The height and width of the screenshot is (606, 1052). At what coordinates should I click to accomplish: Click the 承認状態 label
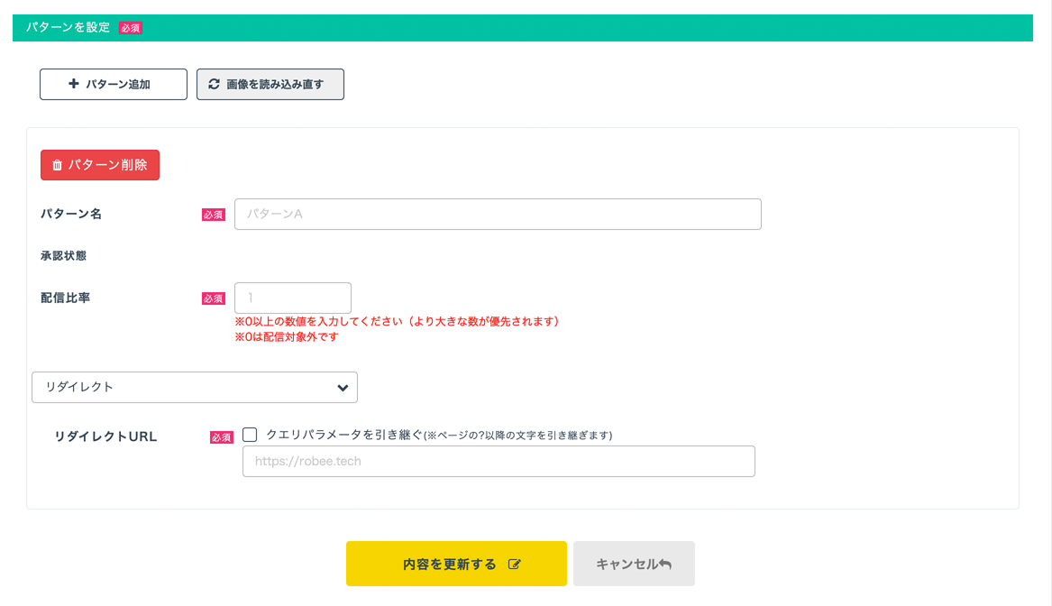[63, 256]
